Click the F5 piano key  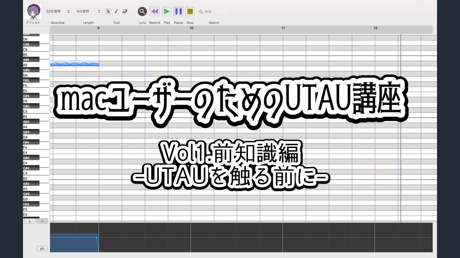[x=36, y=86]
